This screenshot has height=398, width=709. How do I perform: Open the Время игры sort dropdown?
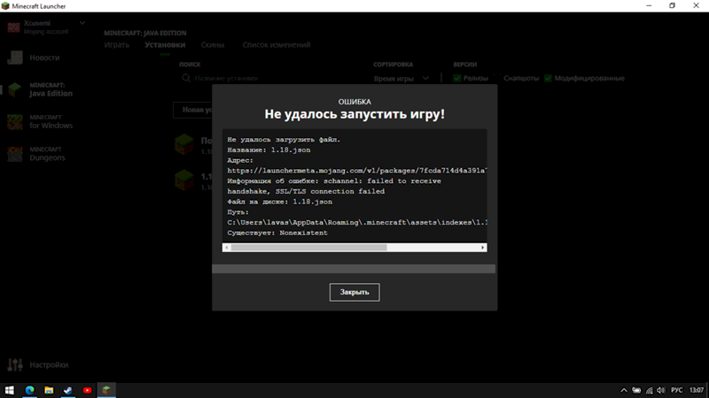[401, 78]
